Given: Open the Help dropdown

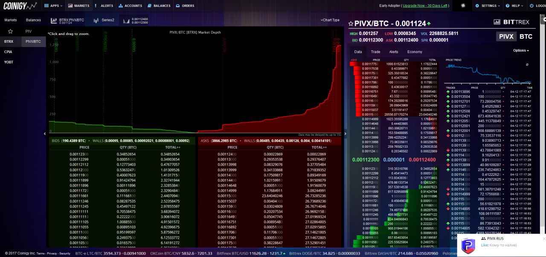Looking at the screenshot, I should coord(514,6).
